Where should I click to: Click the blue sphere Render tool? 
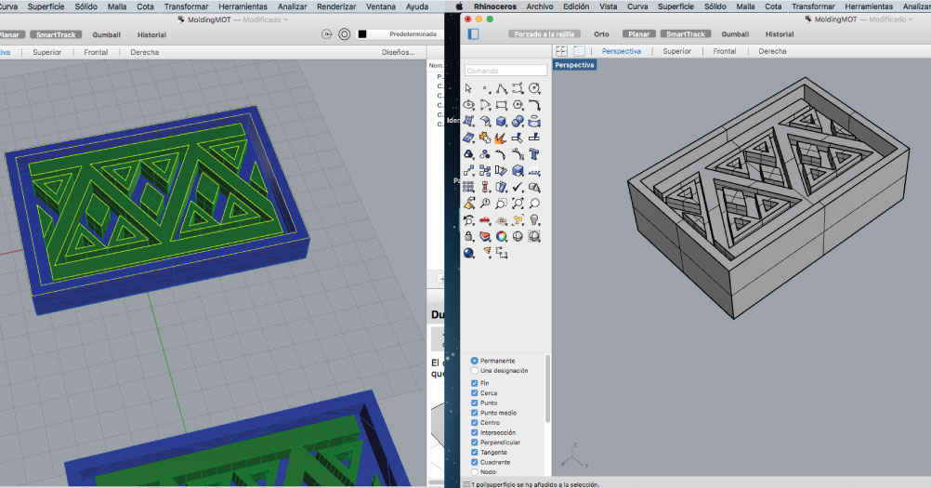468,253
